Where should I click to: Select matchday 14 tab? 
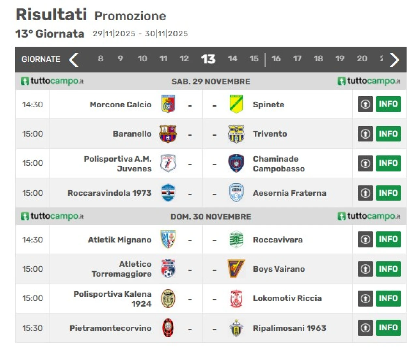(x=232, y=59)
